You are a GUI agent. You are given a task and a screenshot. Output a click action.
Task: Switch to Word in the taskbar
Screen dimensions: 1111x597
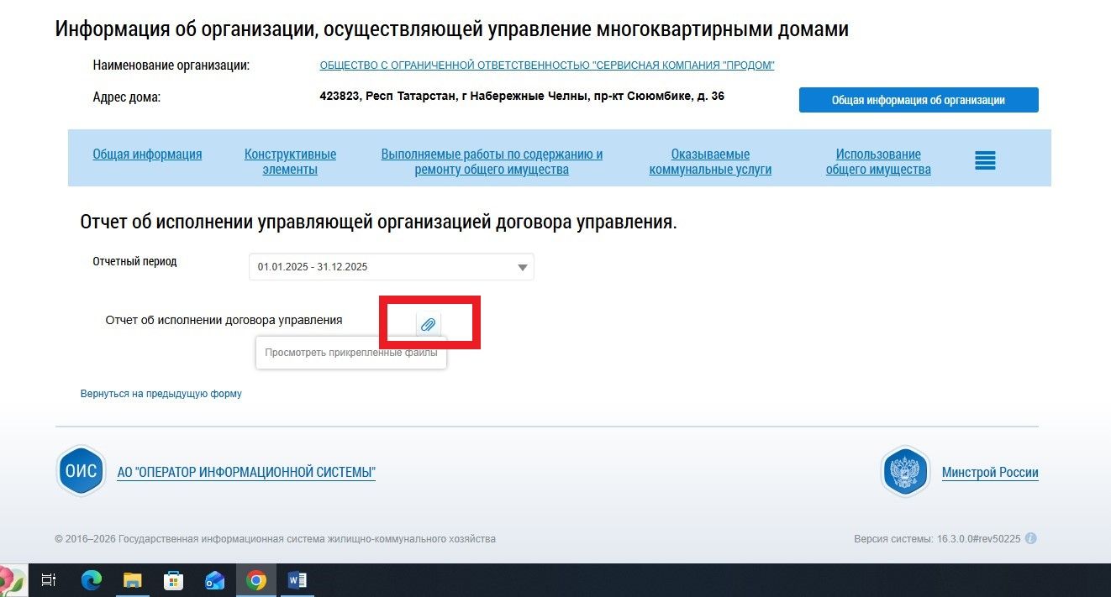[297, 580]
